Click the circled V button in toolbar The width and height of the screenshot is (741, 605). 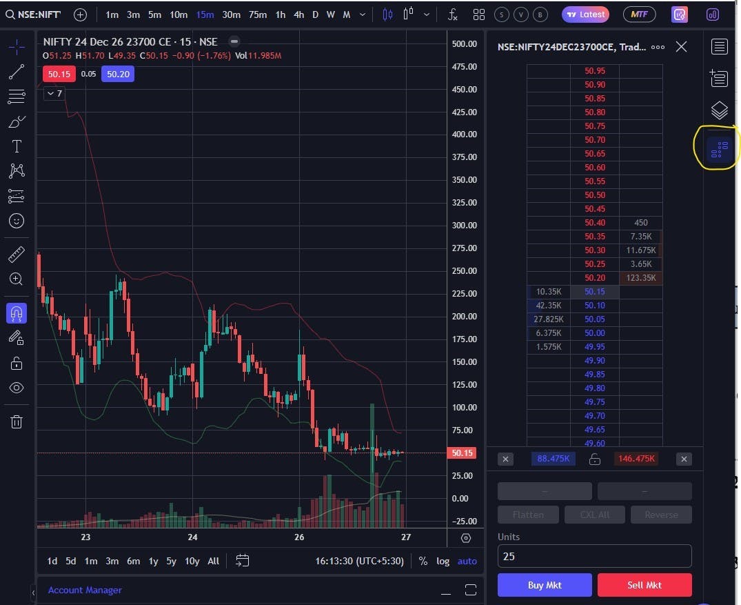pyautogui.click(x=521, y=14)
